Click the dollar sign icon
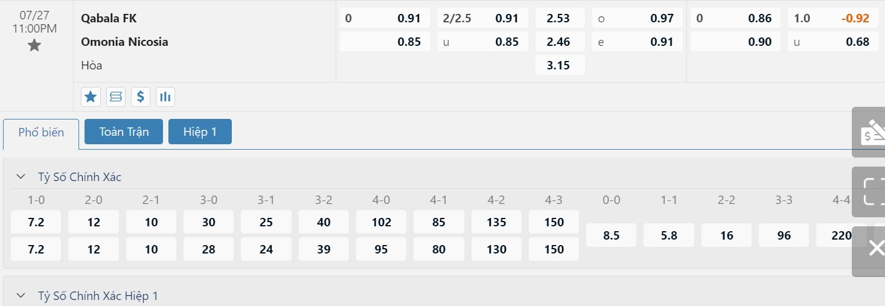This screenshot has height=306, width=885. [x=141, y=97]
